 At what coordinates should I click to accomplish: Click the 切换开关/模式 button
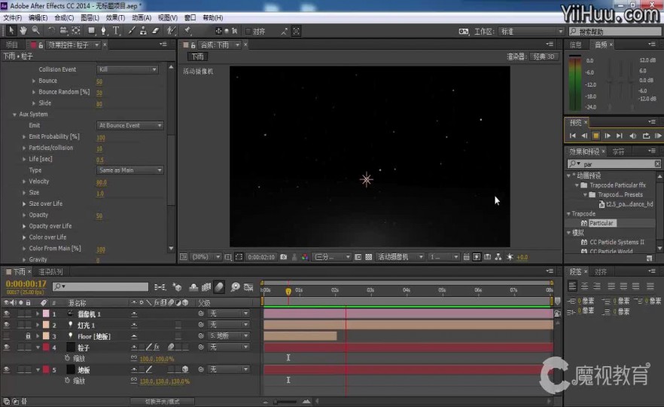[x=162, y=401]
